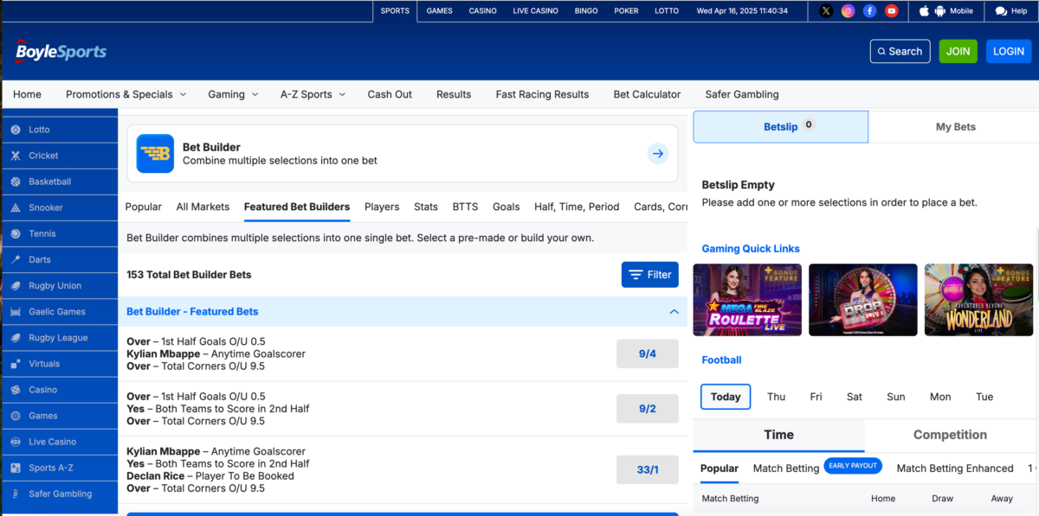Screen dimensions: 1039x516
Task: Select Sat in football days
Action: click(855, 397)
